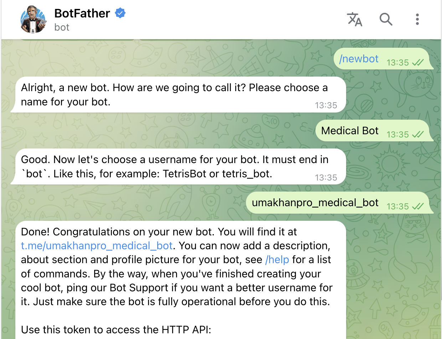Click the read checkmarks on the /newbot message
Screen dimensions: 442x339
point(417,63)
